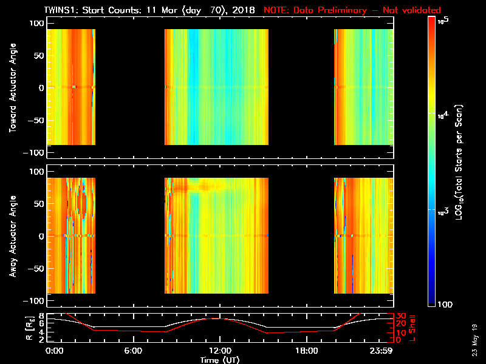Select the 'Away Actuator Angle' axis label

click(x=13, y=236)
